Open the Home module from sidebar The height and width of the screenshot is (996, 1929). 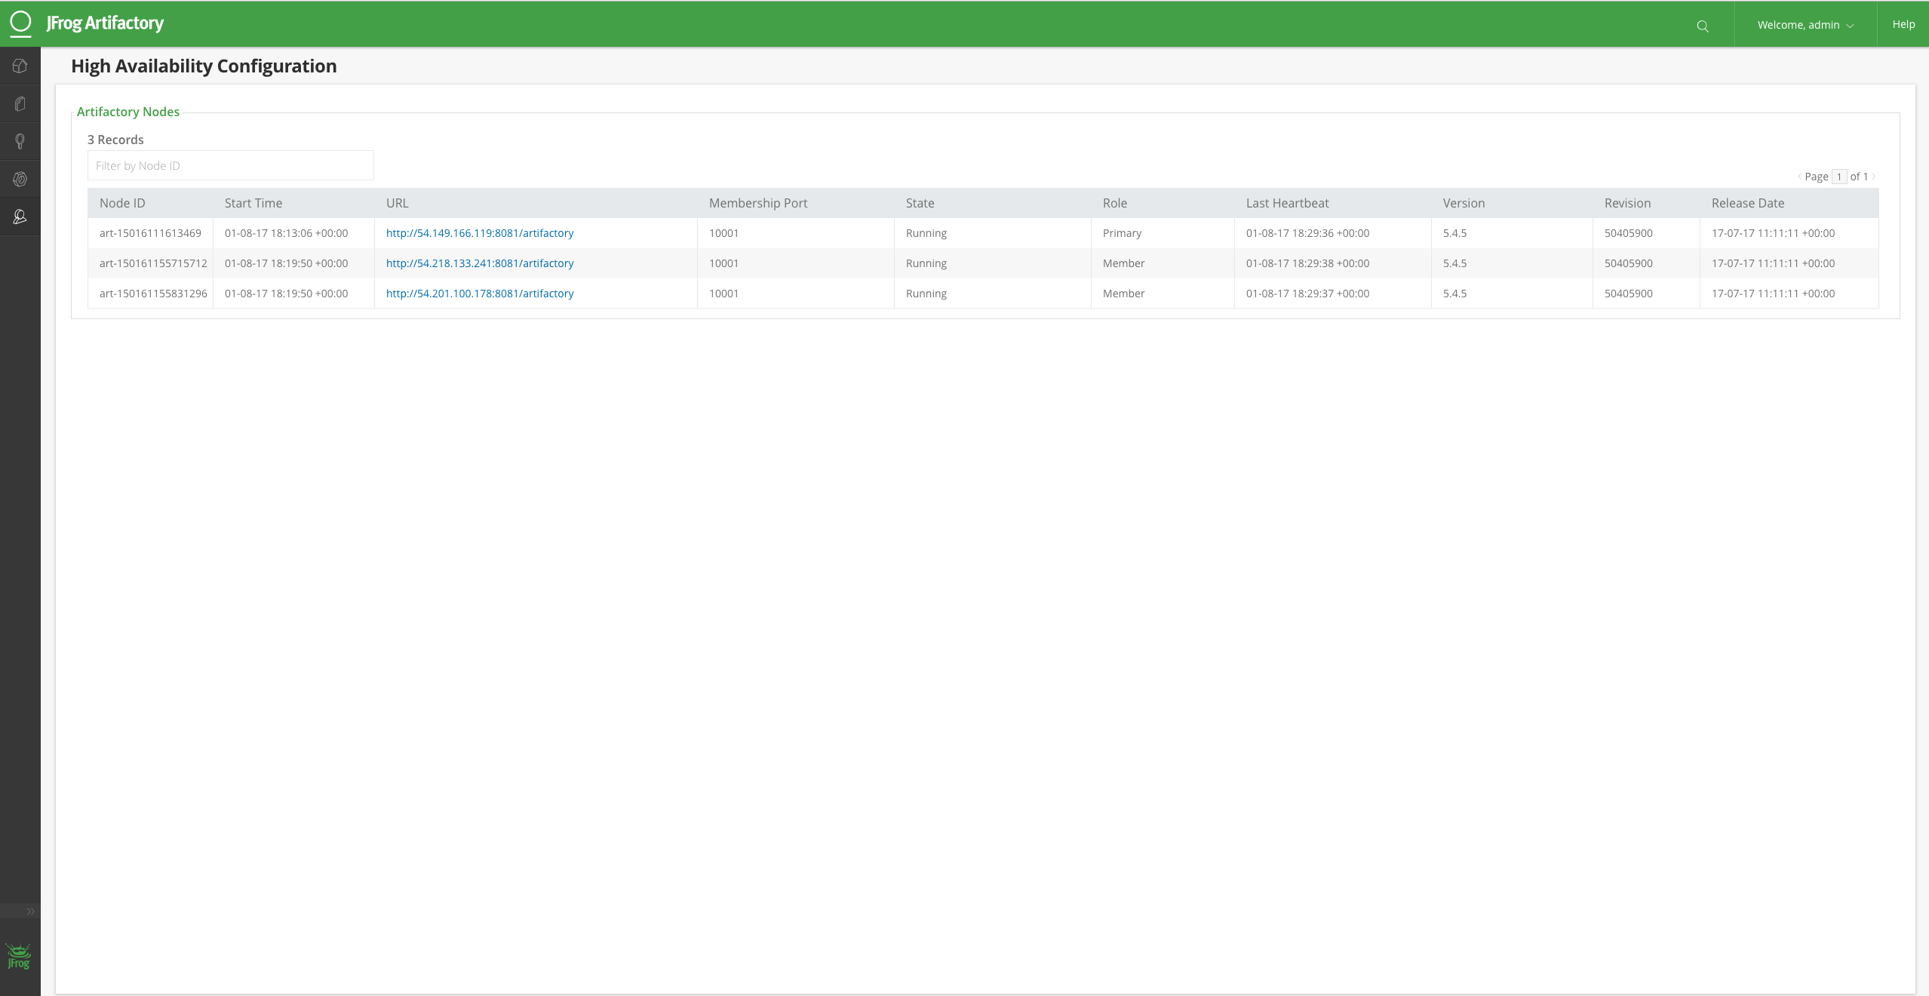20,66
